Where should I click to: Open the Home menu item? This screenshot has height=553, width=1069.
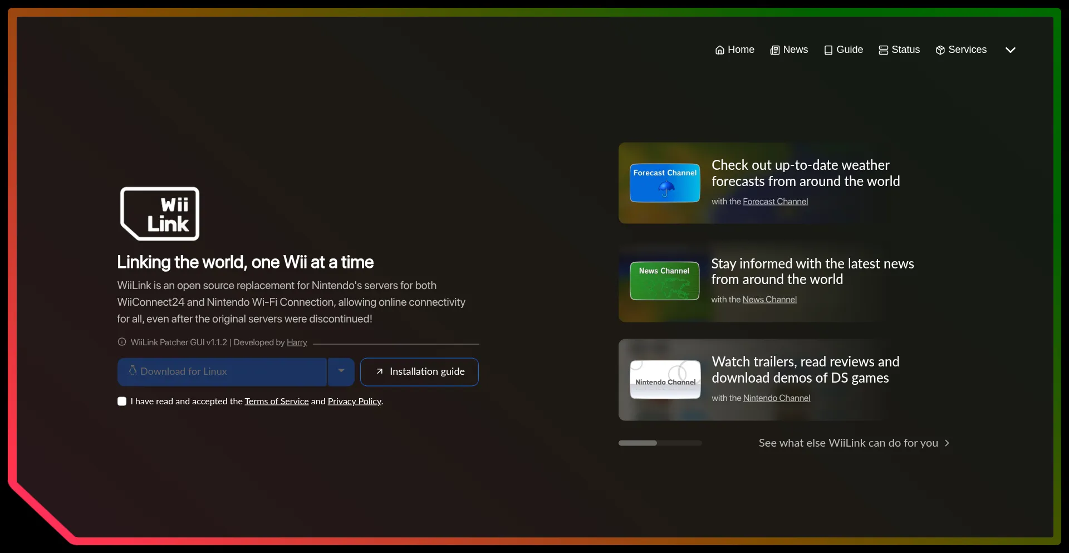click(x=734, y=50)
